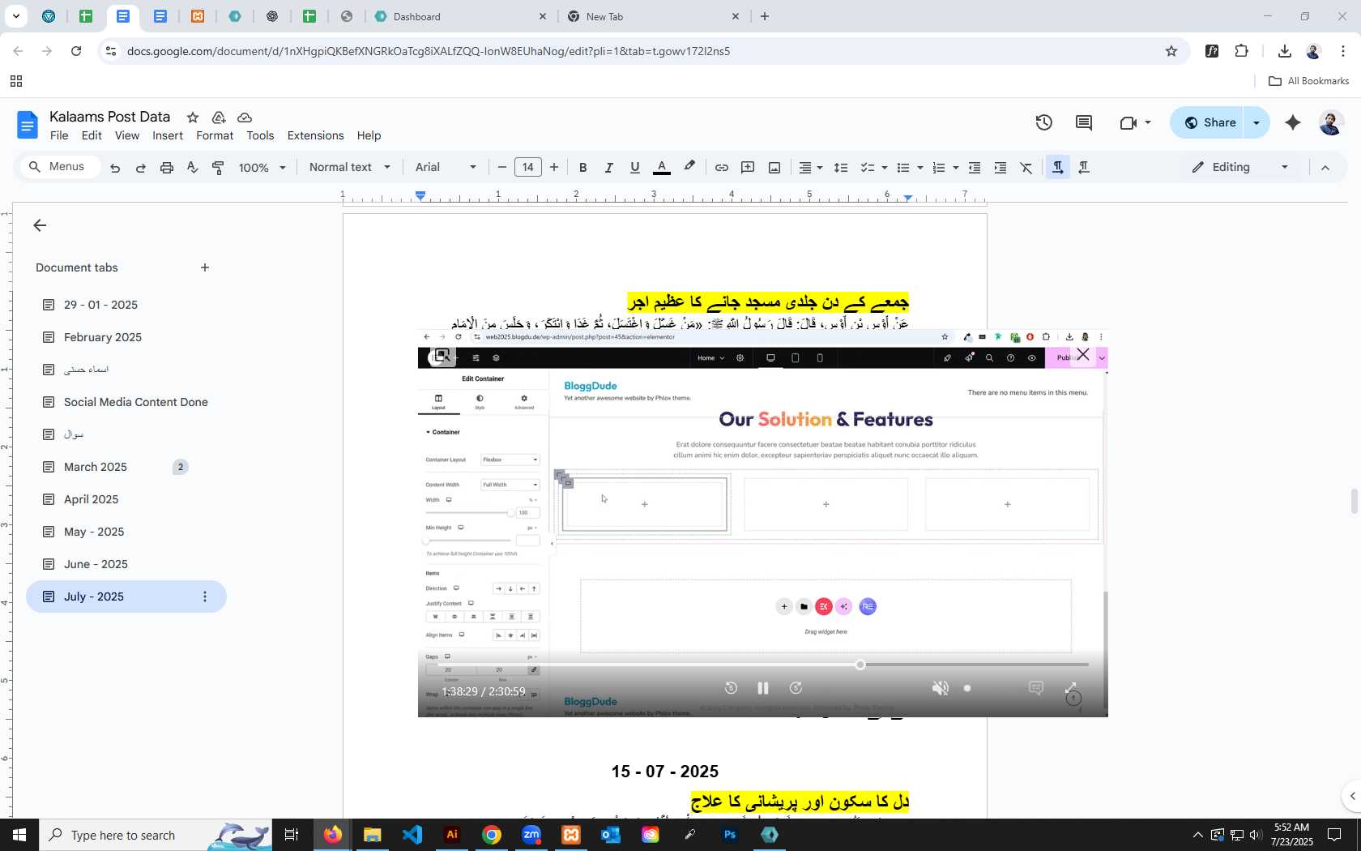Open line and paragraph spacing
The width and height of the screenshot is (1361, 851).
tap(841, 168)
